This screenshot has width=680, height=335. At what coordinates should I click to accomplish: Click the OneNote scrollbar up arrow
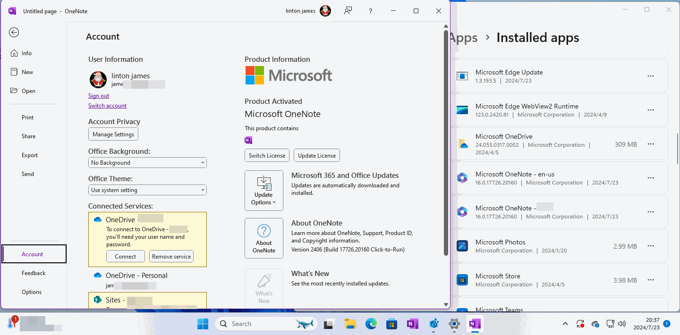click(446, 26)
